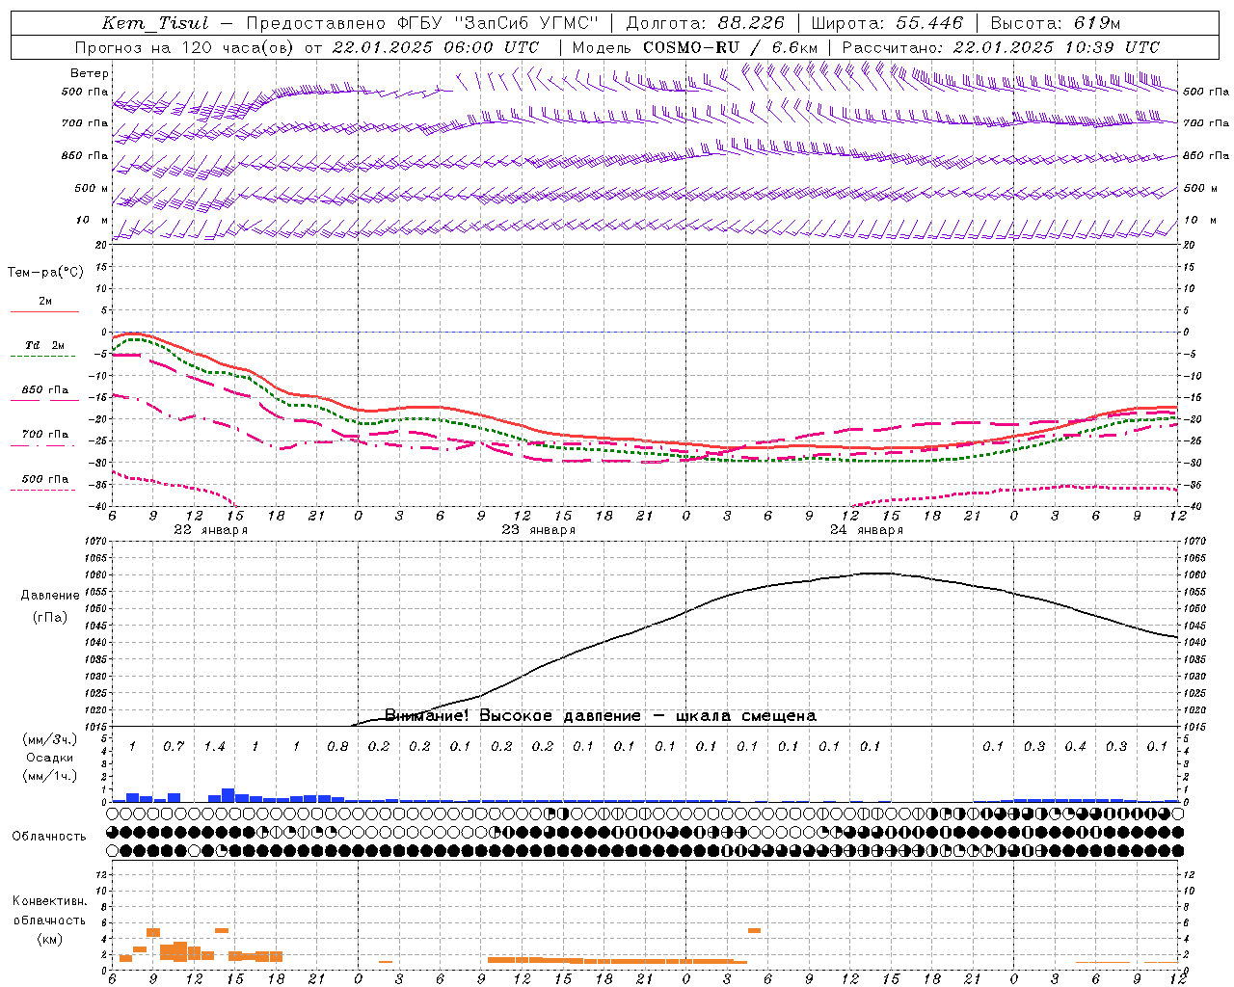Click the 700 гПа temperature legend entry
Viewport: 1234px width, 987px height.
(x=44, y=434)
